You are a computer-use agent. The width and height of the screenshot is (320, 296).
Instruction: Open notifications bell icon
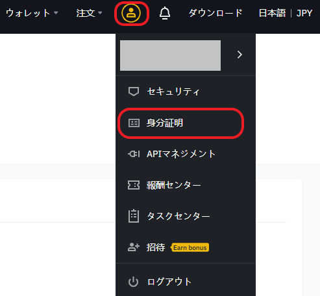pyautogui.click(x=165, y=13)
